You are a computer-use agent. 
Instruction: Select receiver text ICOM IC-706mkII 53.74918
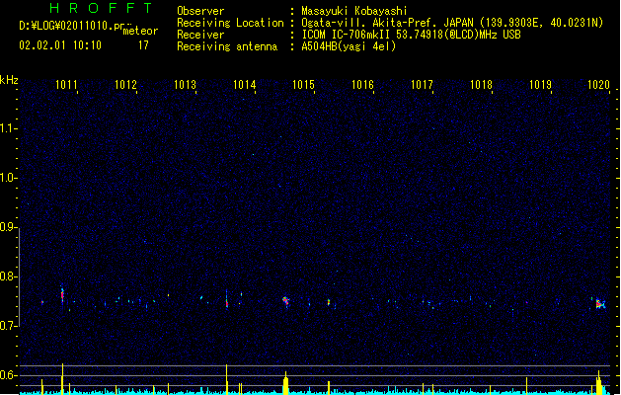click(372, 35)
